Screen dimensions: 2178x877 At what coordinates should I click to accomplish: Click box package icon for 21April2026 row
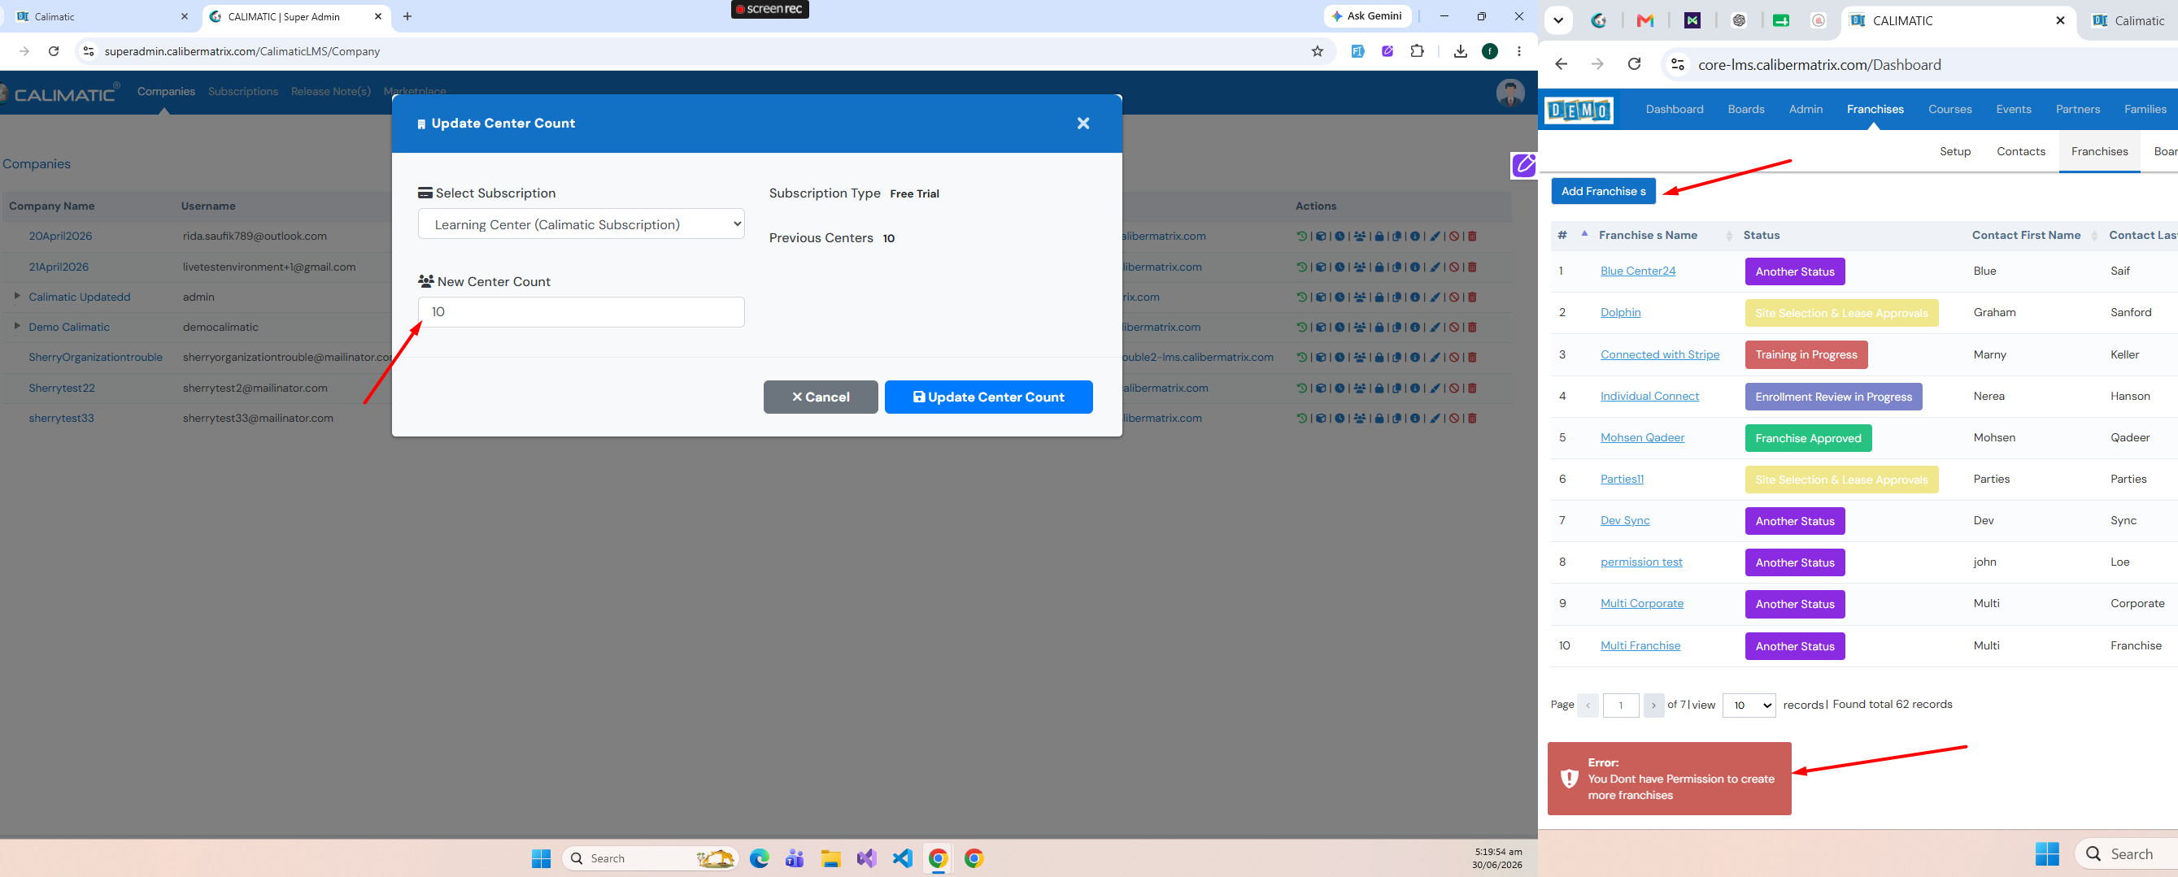[x=1321, y=267]
